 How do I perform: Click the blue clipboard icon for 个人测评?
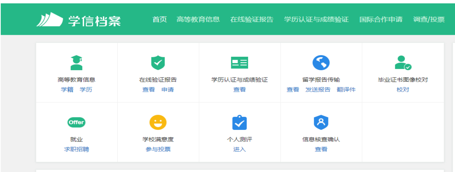click(x=239, y=122)
